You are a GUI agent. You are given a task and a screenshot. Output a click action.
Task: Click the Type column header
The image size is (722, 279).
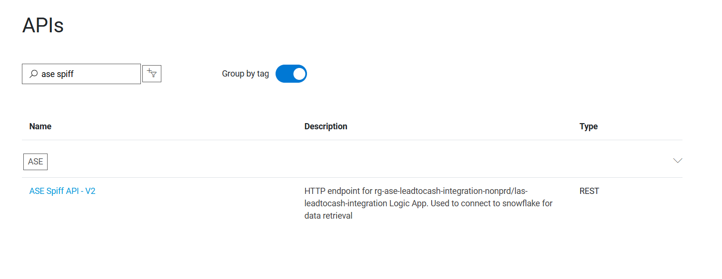[588, 126]
